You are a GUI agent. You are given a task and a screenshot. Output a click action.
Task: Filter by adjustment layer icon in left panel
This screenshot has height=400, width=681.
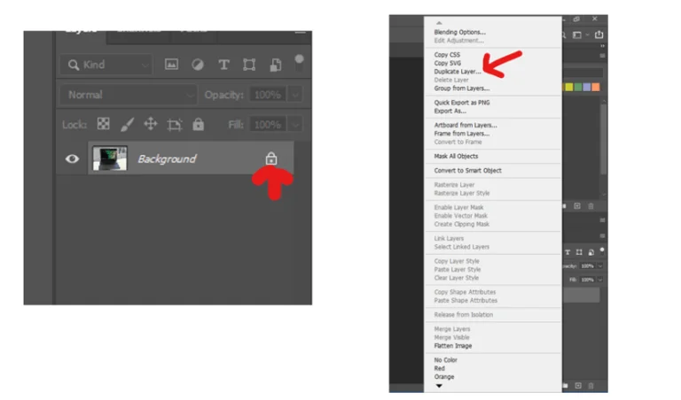(198, 65)
